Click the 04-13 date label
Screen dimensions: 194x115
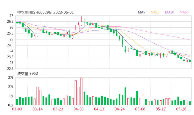coord(99,109)
